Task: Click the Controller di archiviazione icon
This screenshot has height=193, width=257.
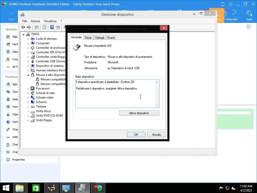Action: (x=33, y=48)
